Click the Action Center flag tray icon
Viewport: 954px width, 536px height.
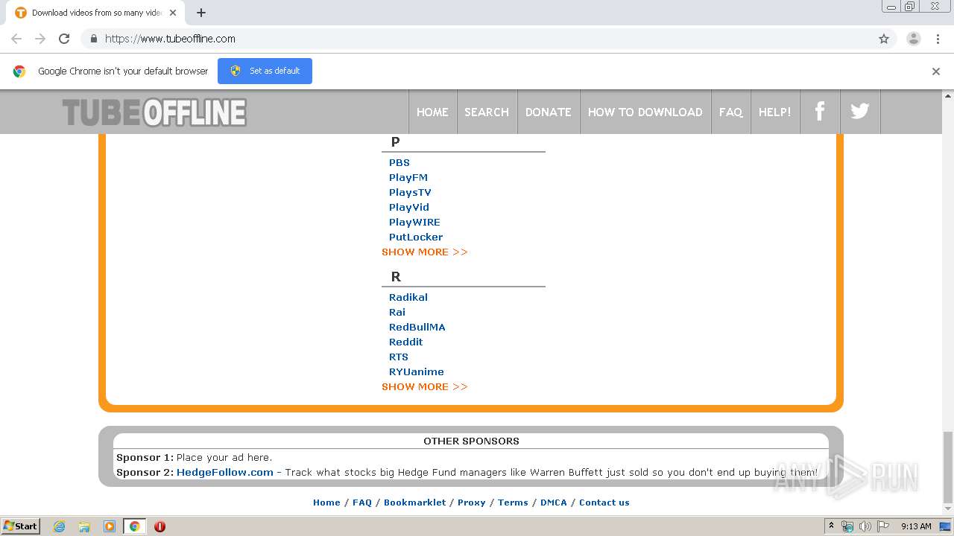[882, 526]
